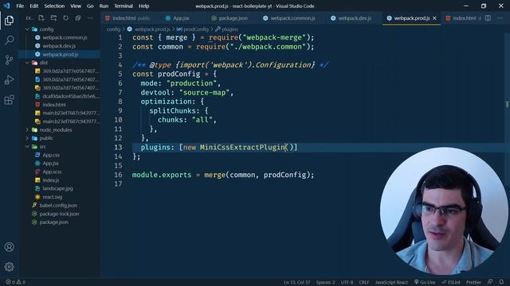Open the Explorer view in activity bar

point(9,21)
